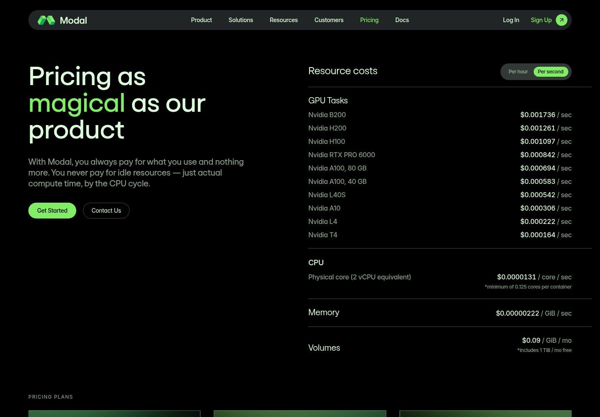Click the Get Started button
This screenshot has width=600, height=417.
pyautogui.click(x=52, y=211)
